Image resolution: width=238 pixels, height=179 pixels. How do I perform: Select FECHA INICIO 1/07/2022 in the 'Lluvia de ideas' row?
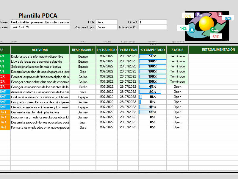[107, 61]
